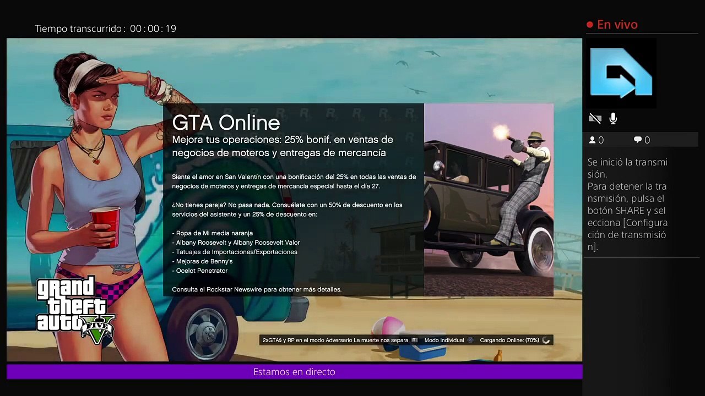Click the ¿No tienes pareja? paragraph
This screenshot has height=396, width=705.
287,210
